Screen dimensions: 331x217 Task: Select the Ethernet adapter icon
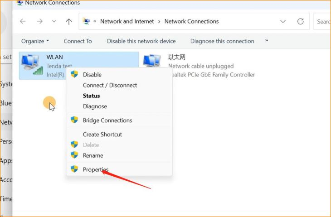[x=152, y=63]
